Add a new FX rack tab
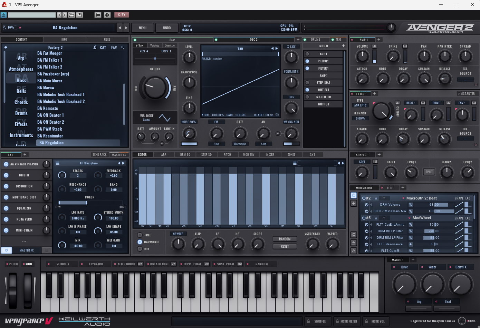The image size is (480, 328). click(x=25, y=154)
